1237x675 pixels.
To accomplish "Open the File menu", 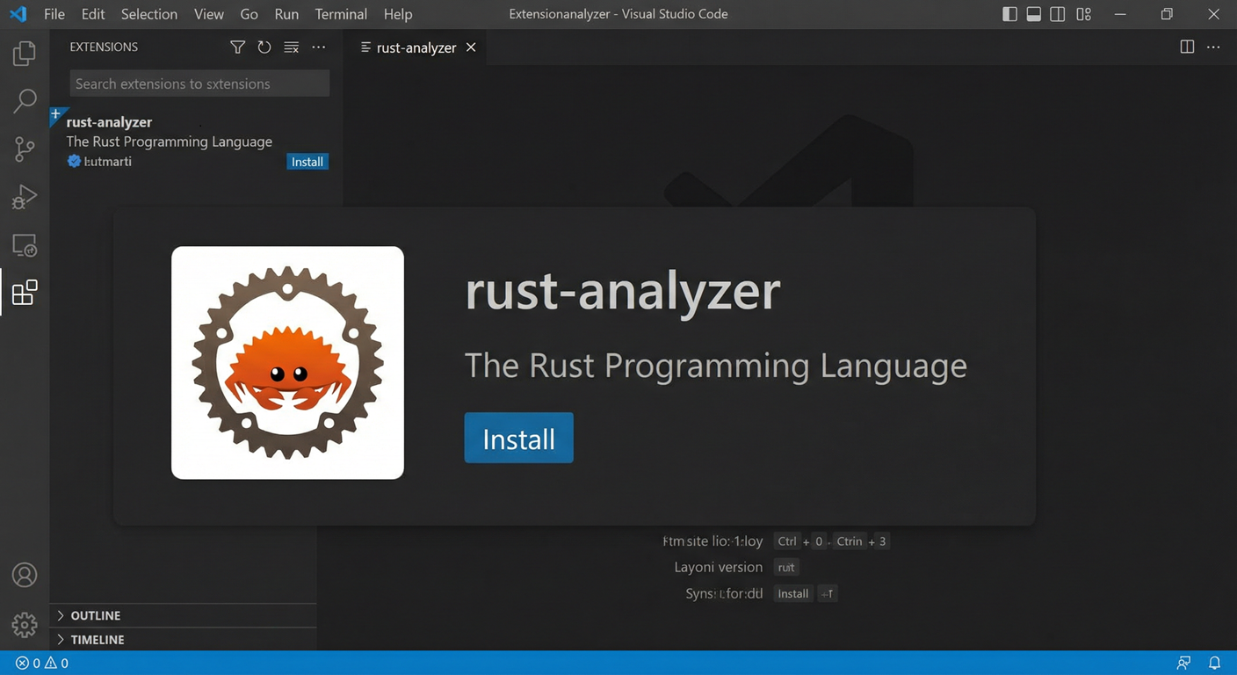I will [54, 14].
